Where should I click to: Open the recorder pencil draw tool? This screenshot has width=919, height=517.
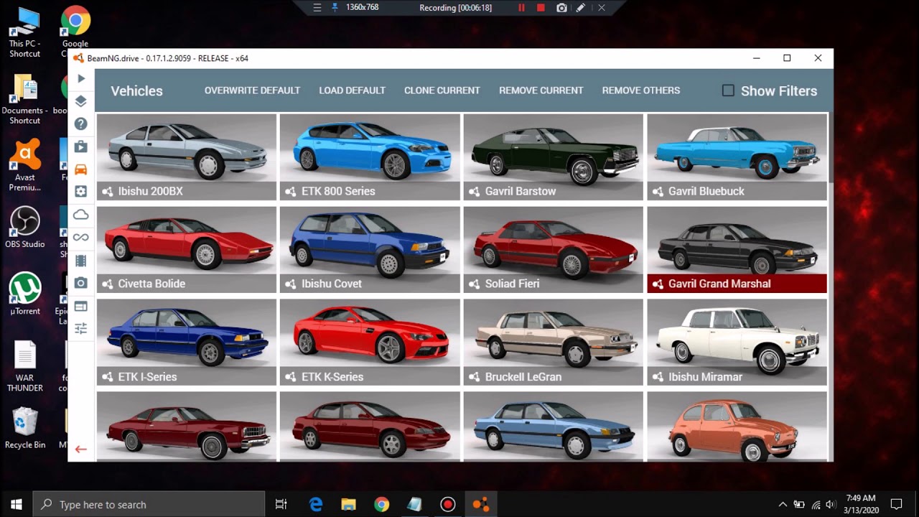[581, 8]
